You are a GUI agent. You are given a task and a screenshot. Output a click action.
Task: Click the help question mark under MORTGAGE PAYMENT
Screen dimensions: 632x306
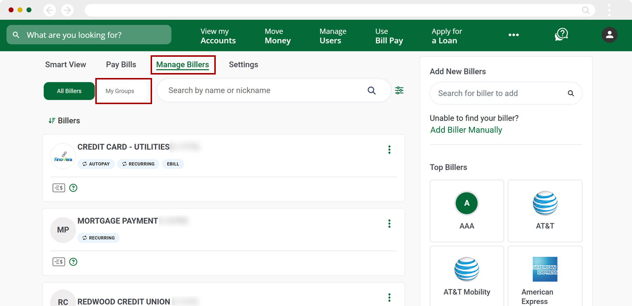pos(73,262)
